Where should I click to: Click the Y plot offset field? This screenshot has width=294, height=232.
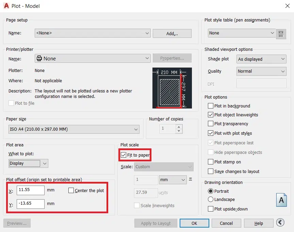[31, 204]
